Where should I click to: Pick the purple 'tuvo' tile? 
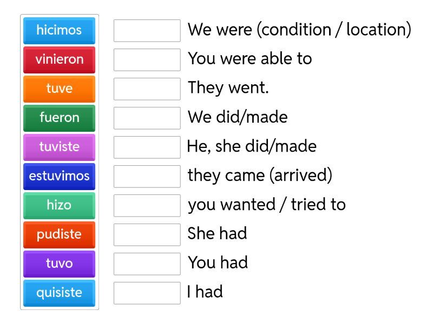(x=59, y=264)
